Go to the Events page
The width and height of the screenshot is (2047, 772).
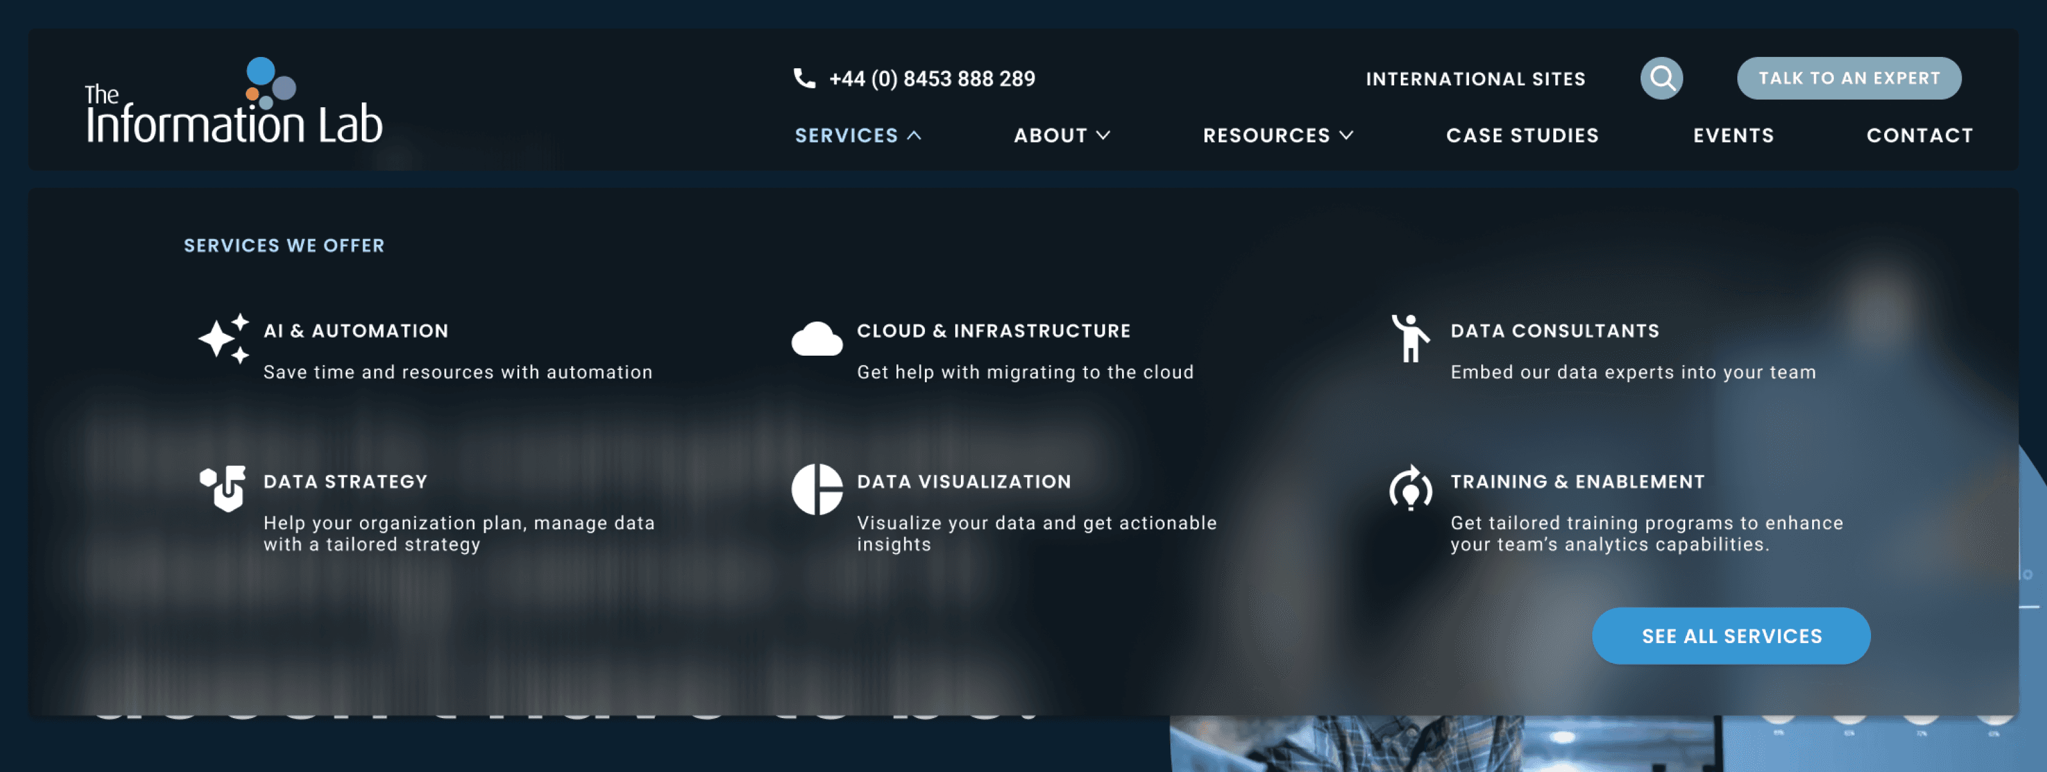click(x=1733, y=135)
